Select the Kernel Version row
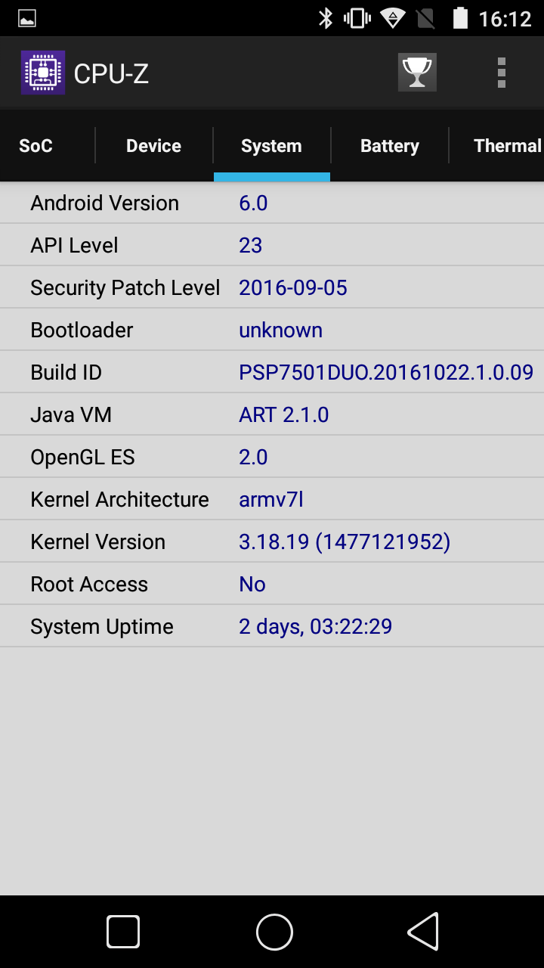544x968 pixels. tap(272, 541)
